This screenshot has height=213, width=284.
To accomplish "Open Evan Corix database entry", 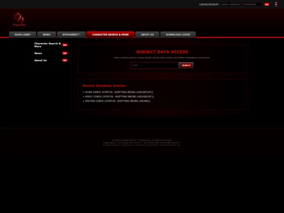I will pyautogui.click(x=118, y=92).
